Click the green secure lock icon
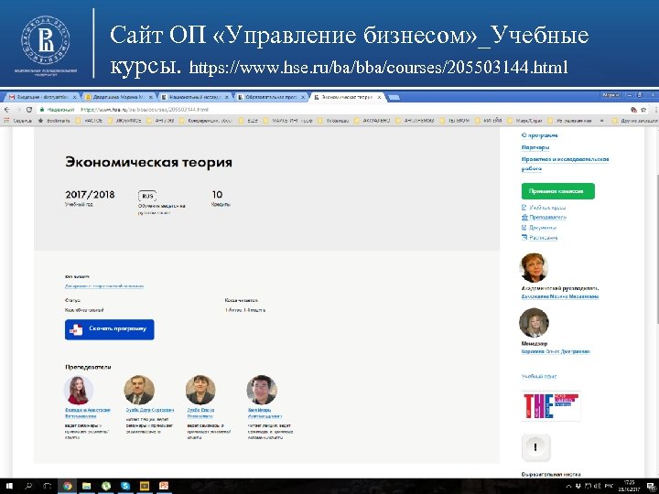The width and height of the screenshot is (659, 494). [41, 110]
